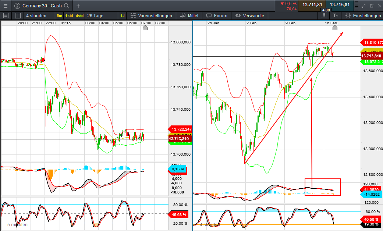
Task: Click the 01:15 time axis label
Action: (x=65, y=23)
